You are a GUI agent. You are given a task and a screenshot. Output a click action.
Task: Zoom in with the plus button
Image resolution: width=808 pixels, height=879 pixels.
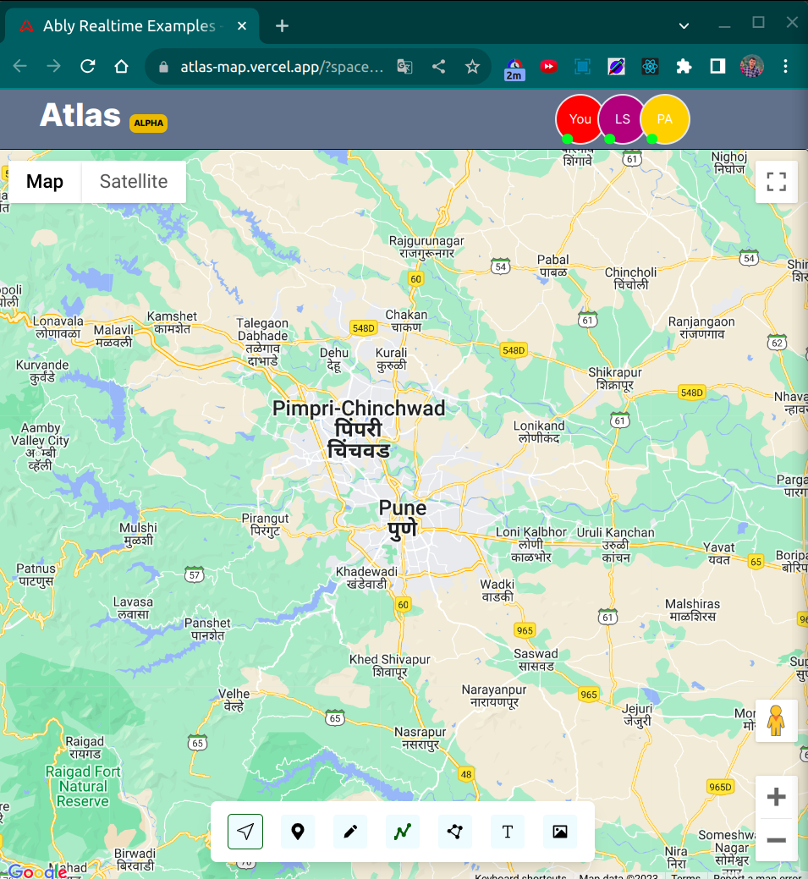pyautogui.click(x=776, y=797)
